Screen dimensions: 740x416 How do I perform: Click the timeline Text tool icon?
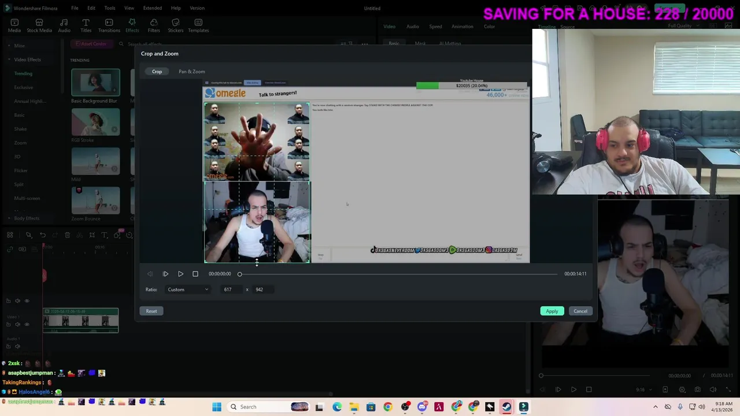click(104, 235)
